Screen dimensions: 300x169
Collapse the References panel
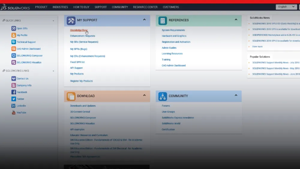coord(236,20)
